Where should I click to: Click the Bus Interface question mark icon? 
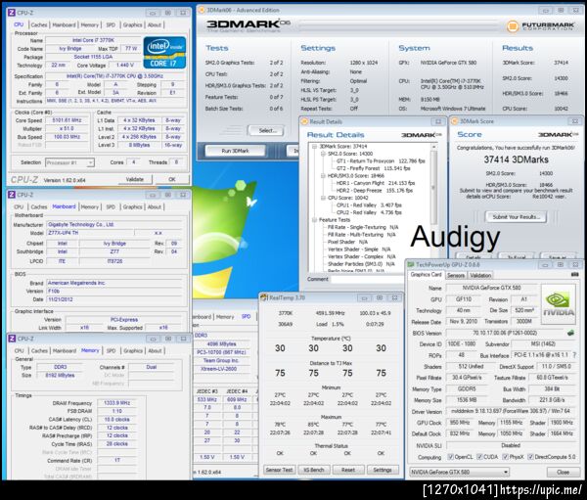pos(574,354)
